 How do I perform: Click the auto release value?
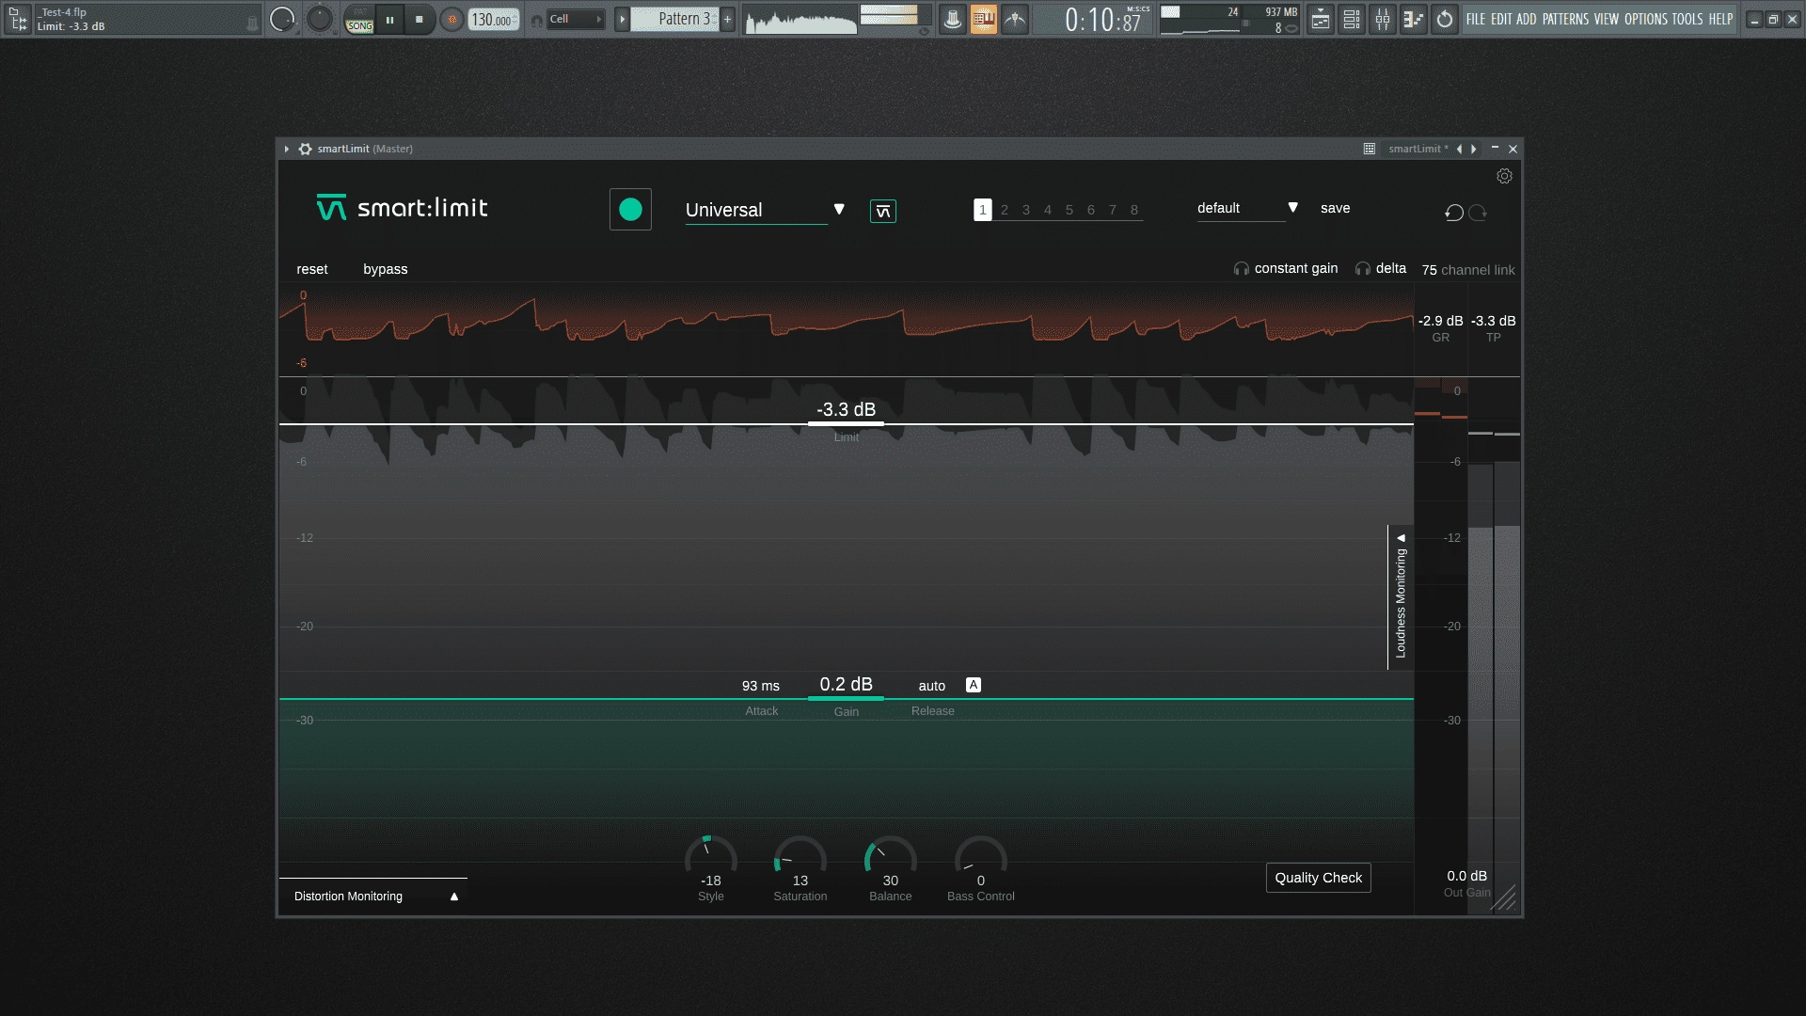tap(931, 686)
